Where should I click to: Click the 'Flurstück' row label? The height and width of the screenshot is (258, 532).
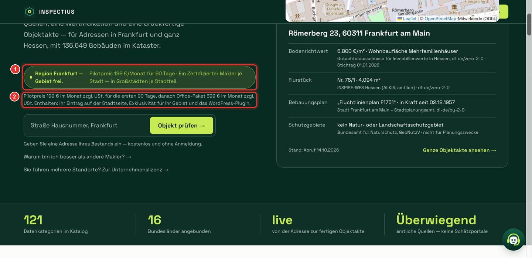300,80
